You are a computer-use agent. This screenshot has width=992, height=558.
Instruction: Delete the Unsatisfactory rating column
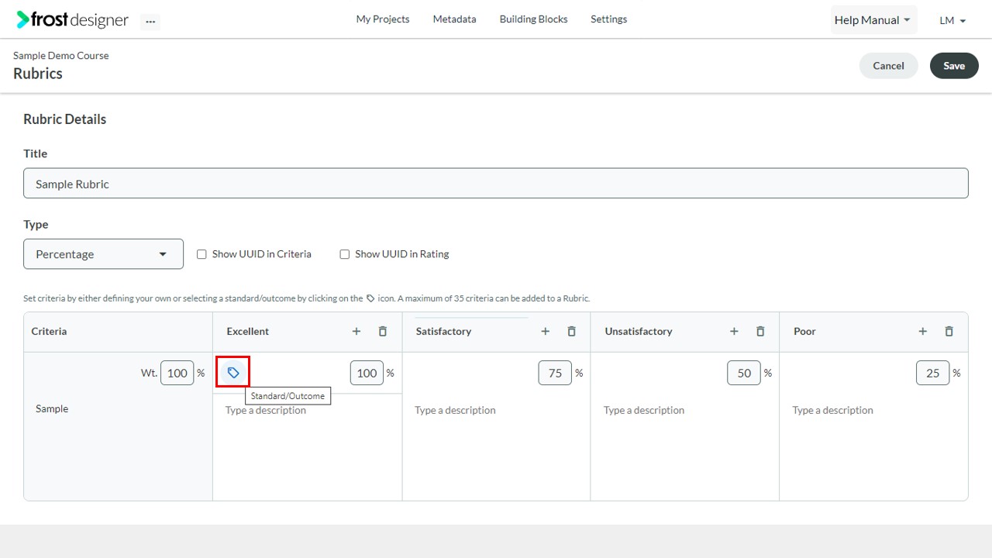click(x=760, y=331)
